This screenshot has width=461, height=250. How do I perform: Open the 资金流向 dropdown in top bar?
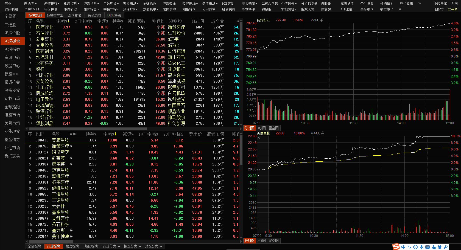click(x=249, y=4)
